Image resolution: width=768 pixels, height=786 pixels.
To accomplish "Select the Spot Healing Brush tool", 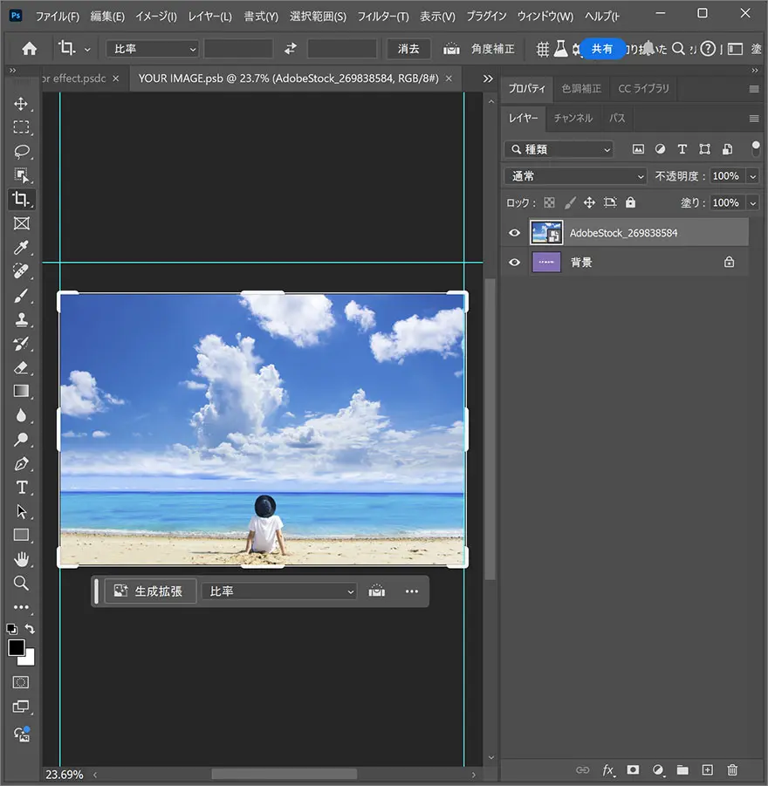I will click(x=21, y=271).
